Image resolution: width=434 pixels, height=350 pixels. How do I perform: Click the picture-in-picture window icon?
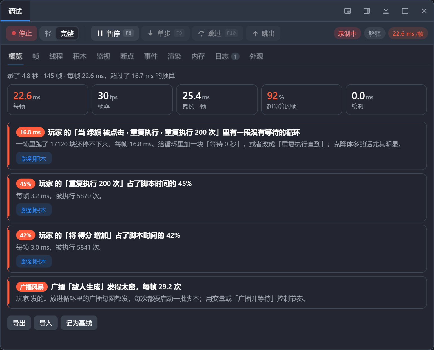pyautogui.click(x=347, y=11)
